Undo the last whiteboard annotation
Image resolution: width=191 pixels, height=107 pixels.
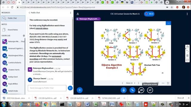click(187, 51)
